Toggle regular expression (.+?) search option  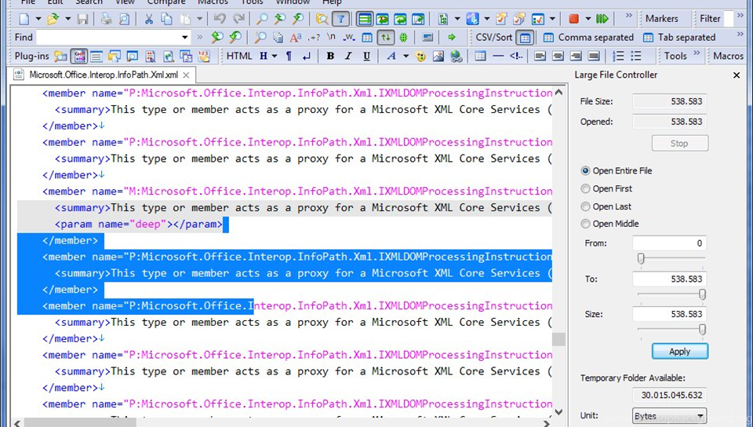click(x=314, y=38)
